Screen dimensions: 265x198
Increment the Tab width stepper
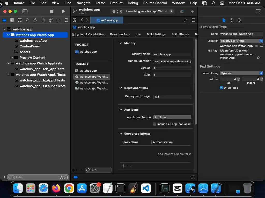tap(239, 78)
